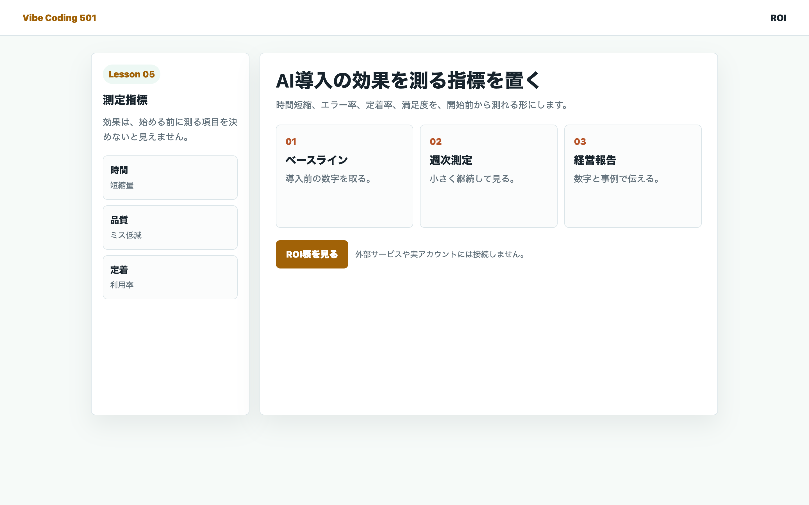This screenshot has width=809, height=505.
Task: Click the 外部サービスや実アカウント note text
Action: point(440,254)
